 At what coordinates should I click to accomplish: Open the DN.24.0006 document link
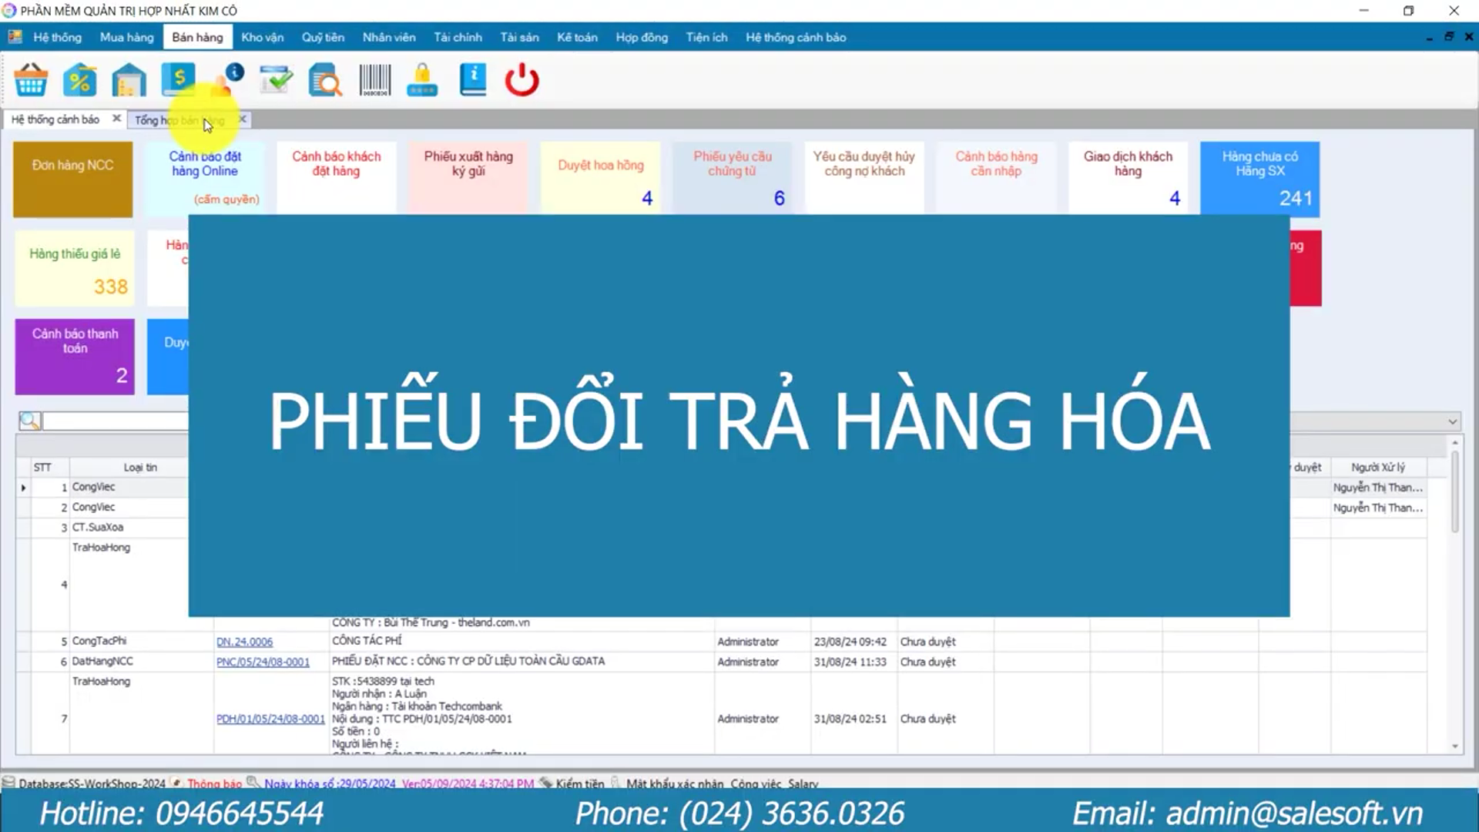(244, 642)
